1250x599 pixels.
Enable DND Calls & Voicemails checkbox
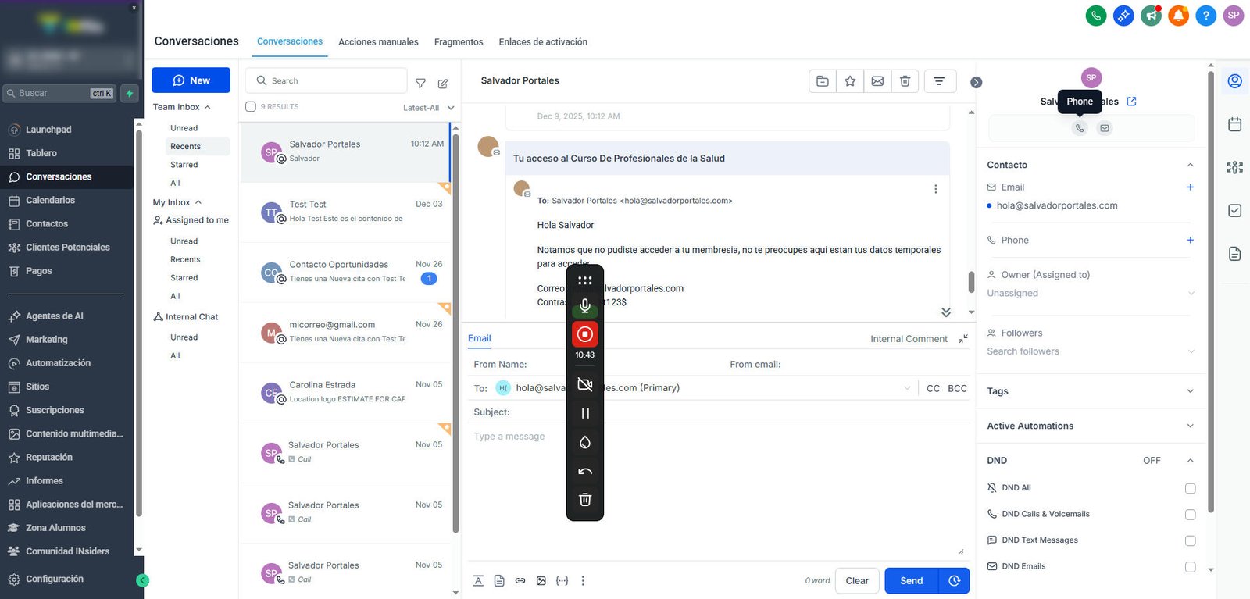pos(1191,515)
